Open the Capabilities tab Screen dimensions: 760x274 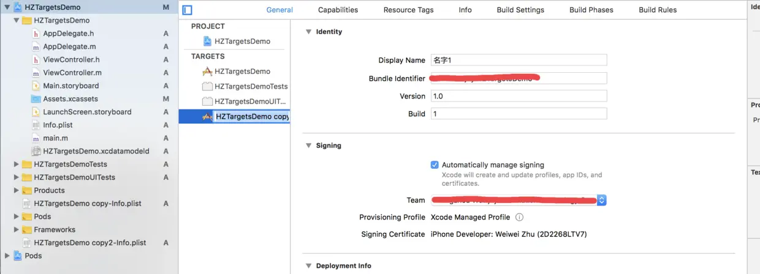338,10
